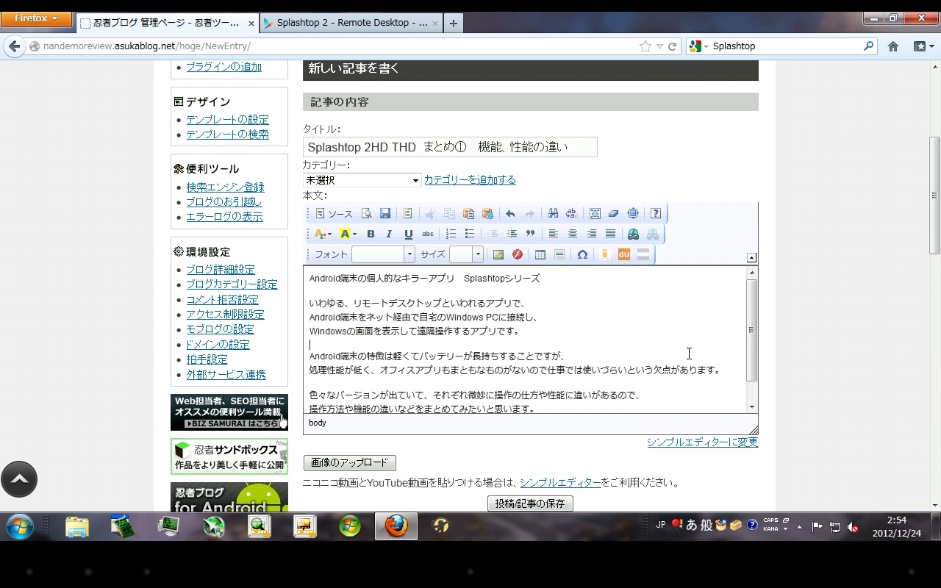This screenshot has width=941, height=588.
Task: Click the paste as plain text icon
Action: (487, 214)
